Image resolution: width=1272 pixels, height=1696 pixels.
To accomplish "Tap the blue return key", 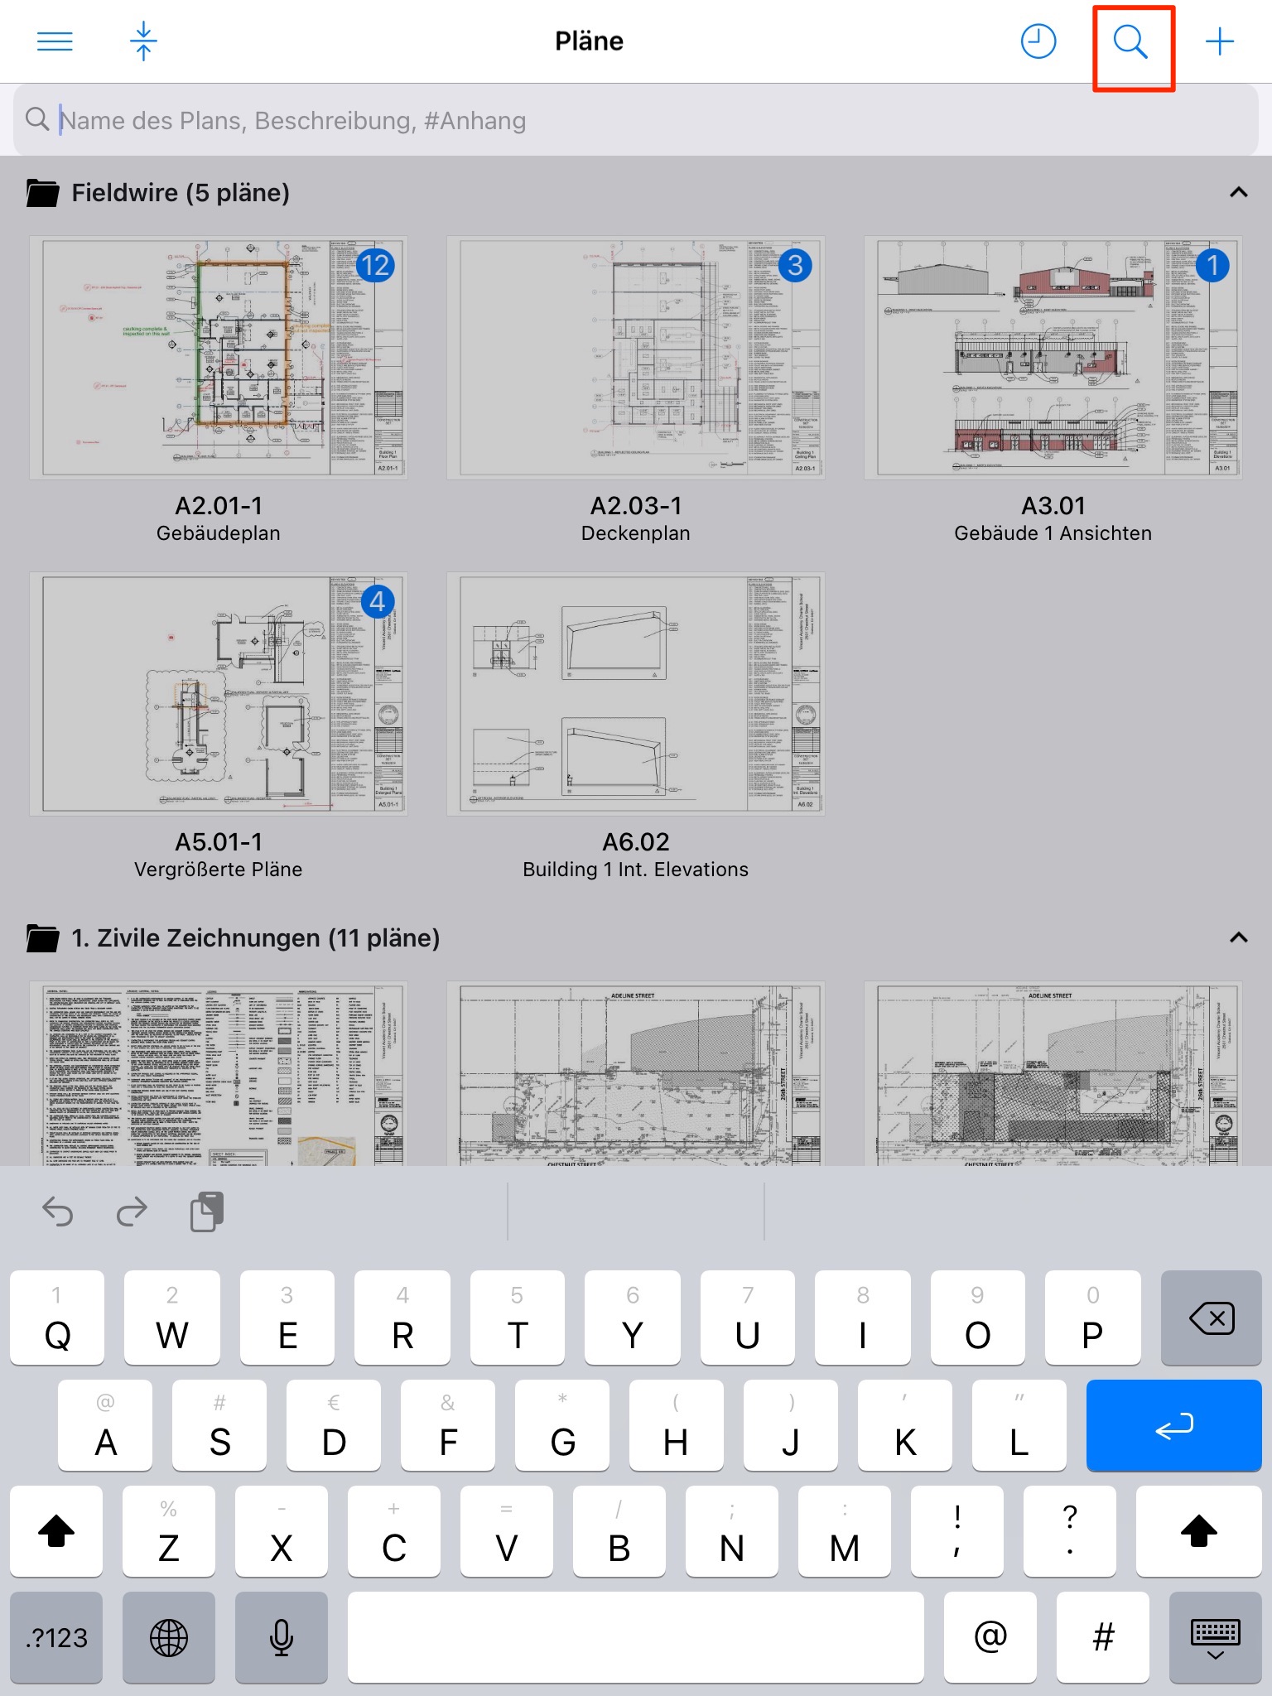I will pyautogui.click(x=1173, y=1425).
